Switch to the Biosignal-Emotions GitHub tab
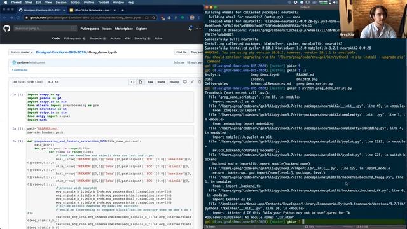The height and width of the screenshot is (229, 407). click(x=41, y=10)
